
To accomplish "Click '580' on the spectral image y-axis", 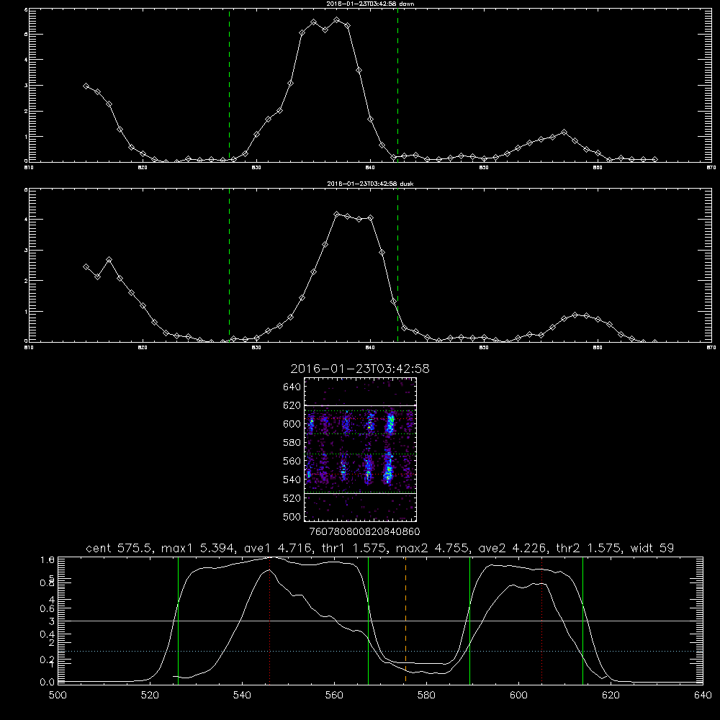I will [292, 443].
